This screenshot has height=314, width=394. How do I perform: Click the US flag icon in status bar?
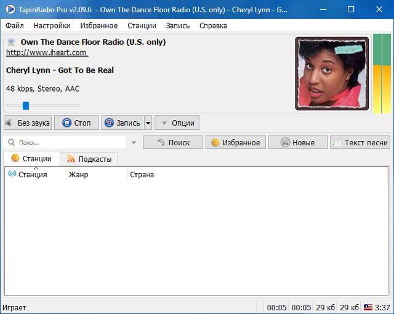pyautogui.click(x=368, y=307)
